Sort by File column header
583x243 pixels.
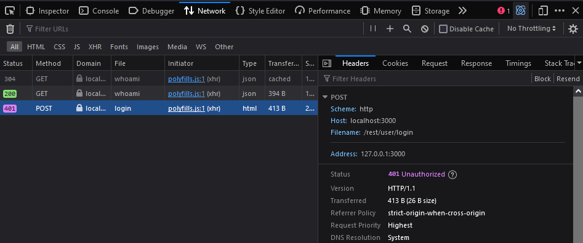pyautogui.click(x=137, y=63)
